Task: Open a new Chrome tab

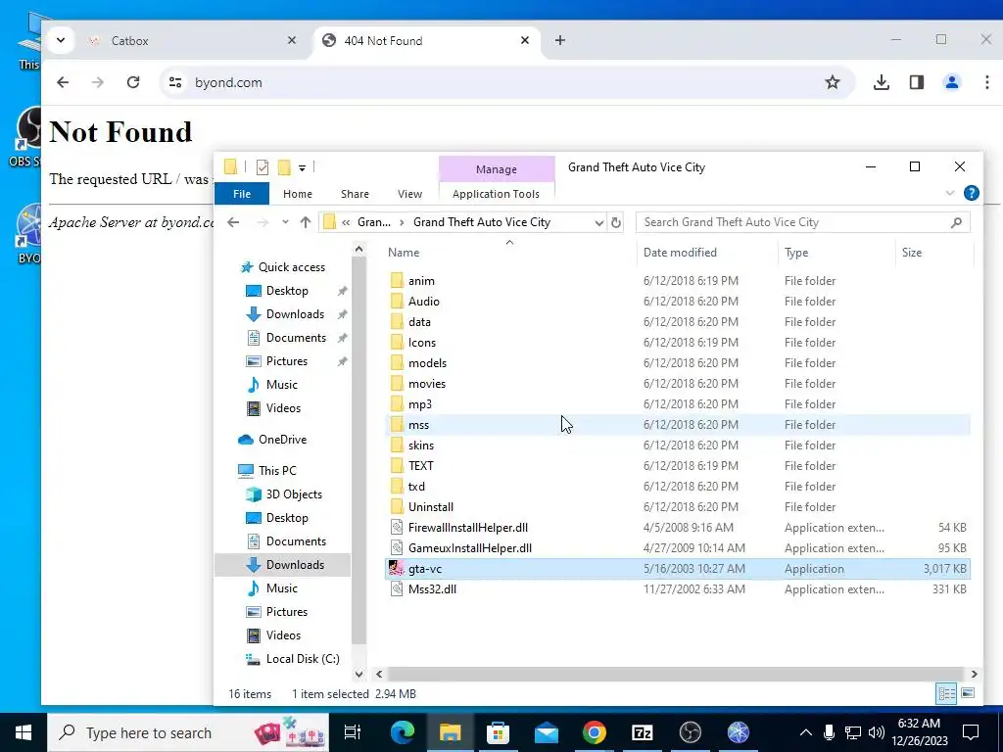Action: pyautogui.click(x=560, y=40)
